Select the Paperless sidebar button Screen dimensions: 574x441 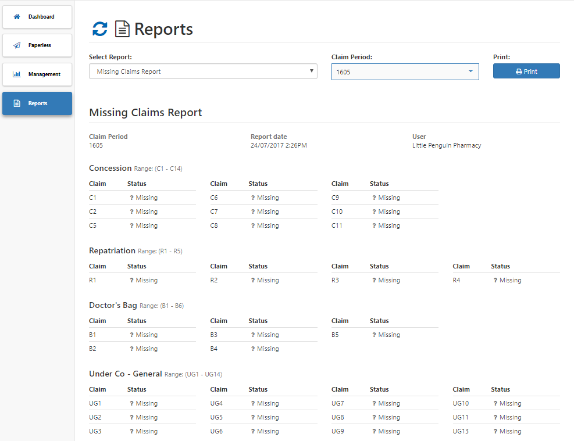point(37,45)
